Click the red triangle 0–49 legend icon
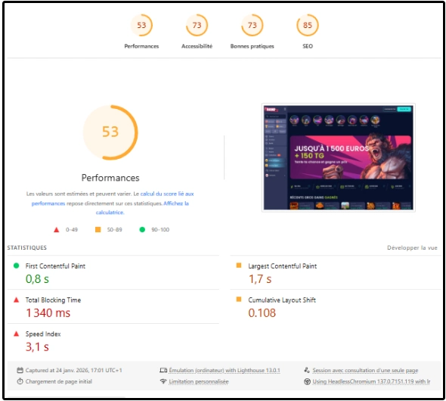446x401 pixels. point(57,230)
